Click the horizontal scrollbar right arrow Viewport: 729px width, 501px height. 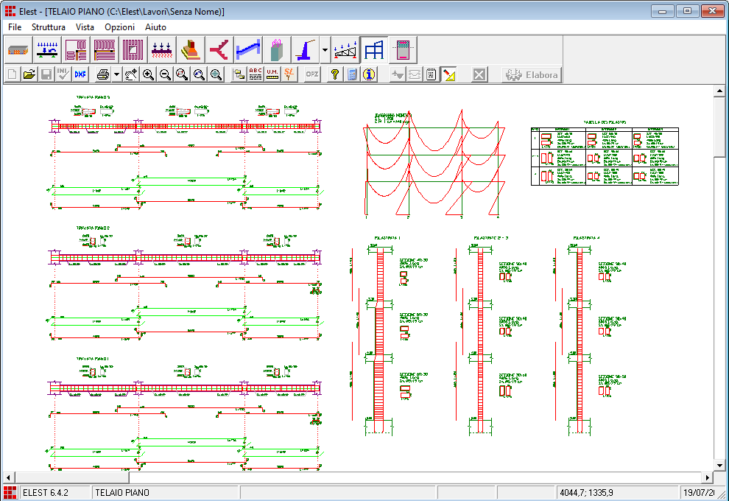(x=708, y=477)
